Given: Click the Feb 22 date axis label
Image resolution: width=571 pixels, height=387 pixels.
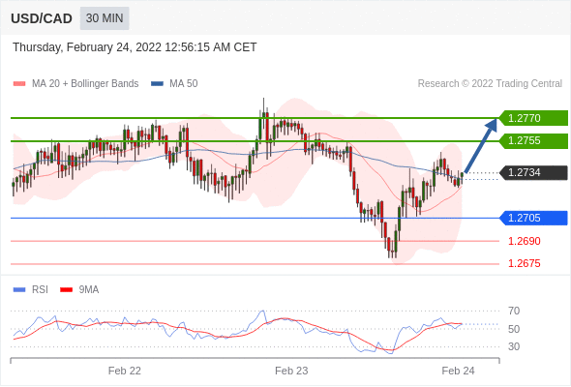Looking at the screenshot, I should click(x=125, y=371).
